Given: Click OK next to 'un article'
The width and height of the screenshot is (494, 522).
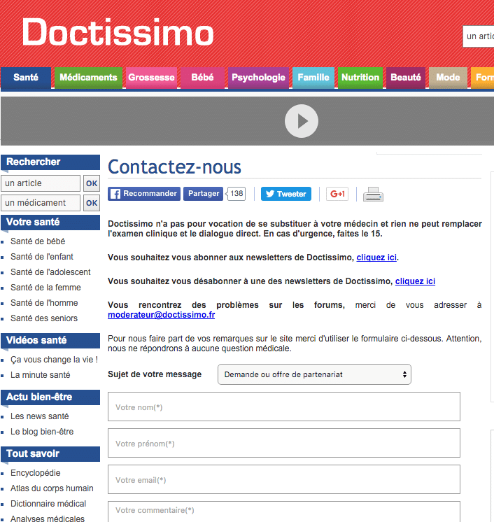Looking at the screenshot, I should pyautogui.click(x=92, y=183).
